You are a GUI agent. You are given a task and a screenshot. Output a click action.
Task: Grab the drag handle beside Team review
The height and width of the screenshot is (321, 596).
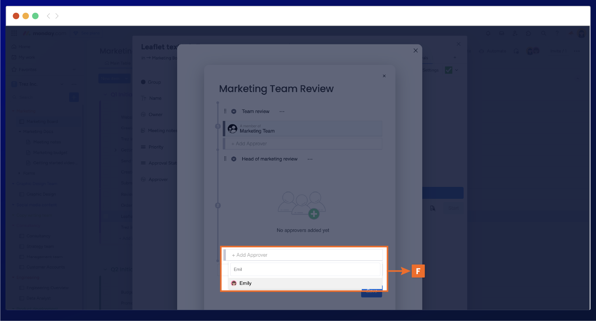point(225,111)
